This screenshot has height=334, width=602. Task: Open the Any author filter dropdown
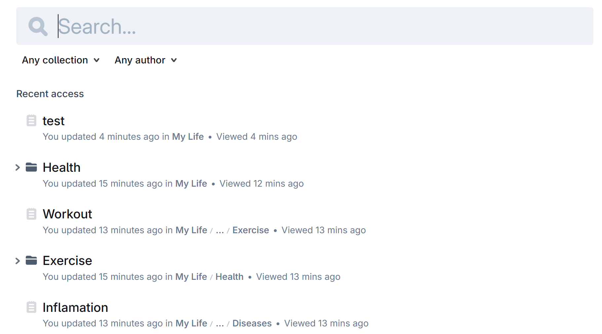(146, 60)
